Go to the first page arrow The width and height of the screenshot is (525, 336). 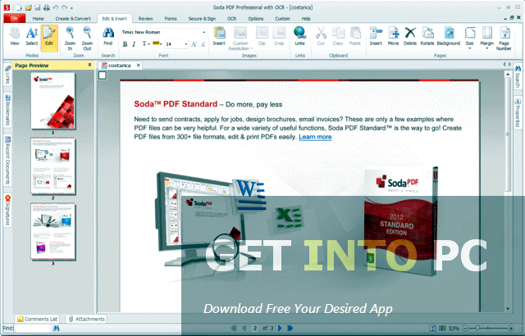(233, 329)
